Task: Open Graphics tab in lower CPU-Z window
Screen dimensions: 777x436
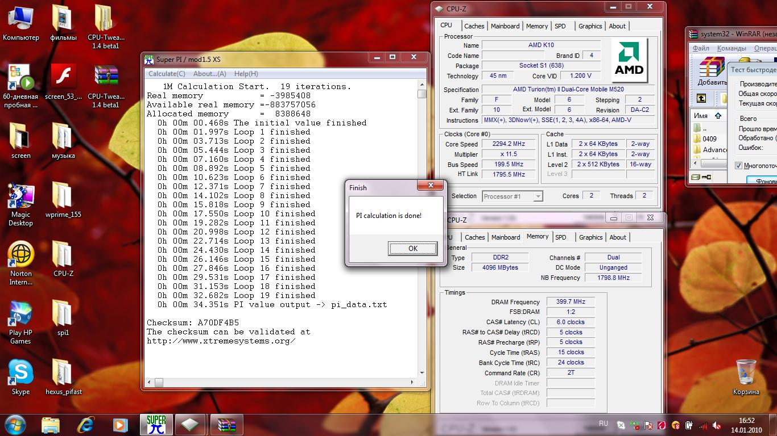Action: (590, 237)
